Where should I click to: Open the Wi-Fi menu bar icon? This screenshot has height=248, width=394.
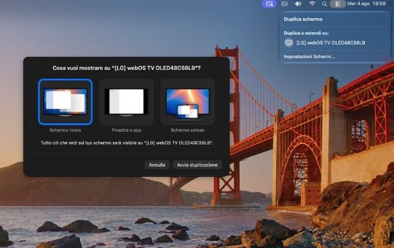pyautogui.click(x=312, y=3)
